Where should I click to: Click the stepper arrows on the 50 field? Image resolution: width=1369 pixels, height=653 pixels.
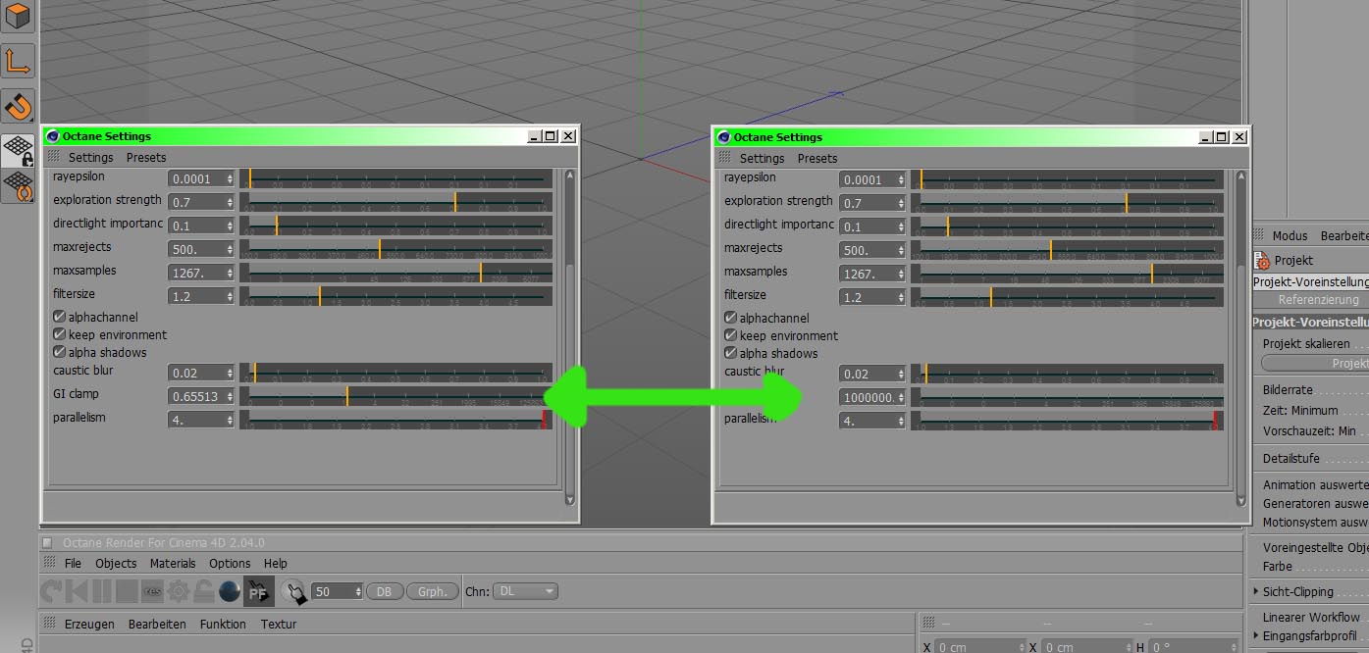pyautogui.click(x=357, y=591)
